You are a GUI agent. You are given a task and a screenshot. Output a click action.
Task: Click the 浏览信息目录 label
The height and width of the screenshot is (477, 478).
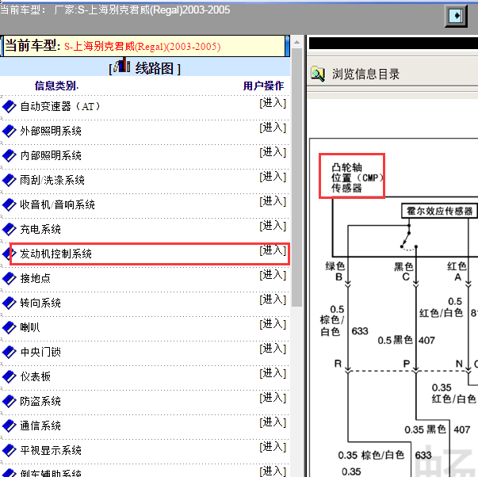[x=365, y=74]
